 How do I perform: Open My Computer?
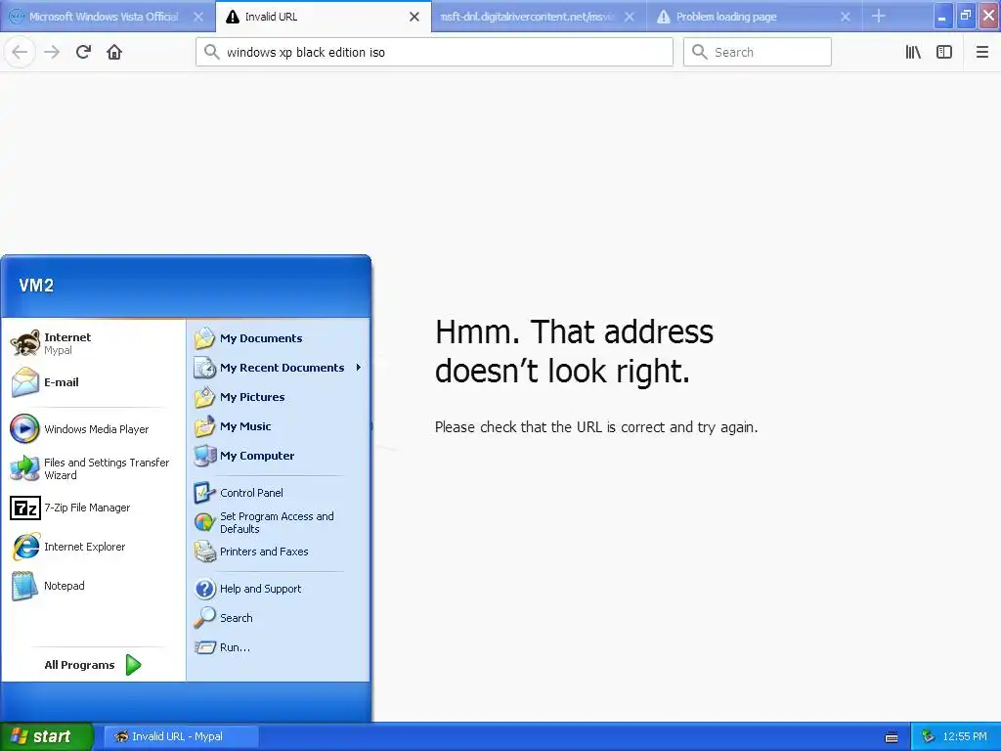[279, 456]
